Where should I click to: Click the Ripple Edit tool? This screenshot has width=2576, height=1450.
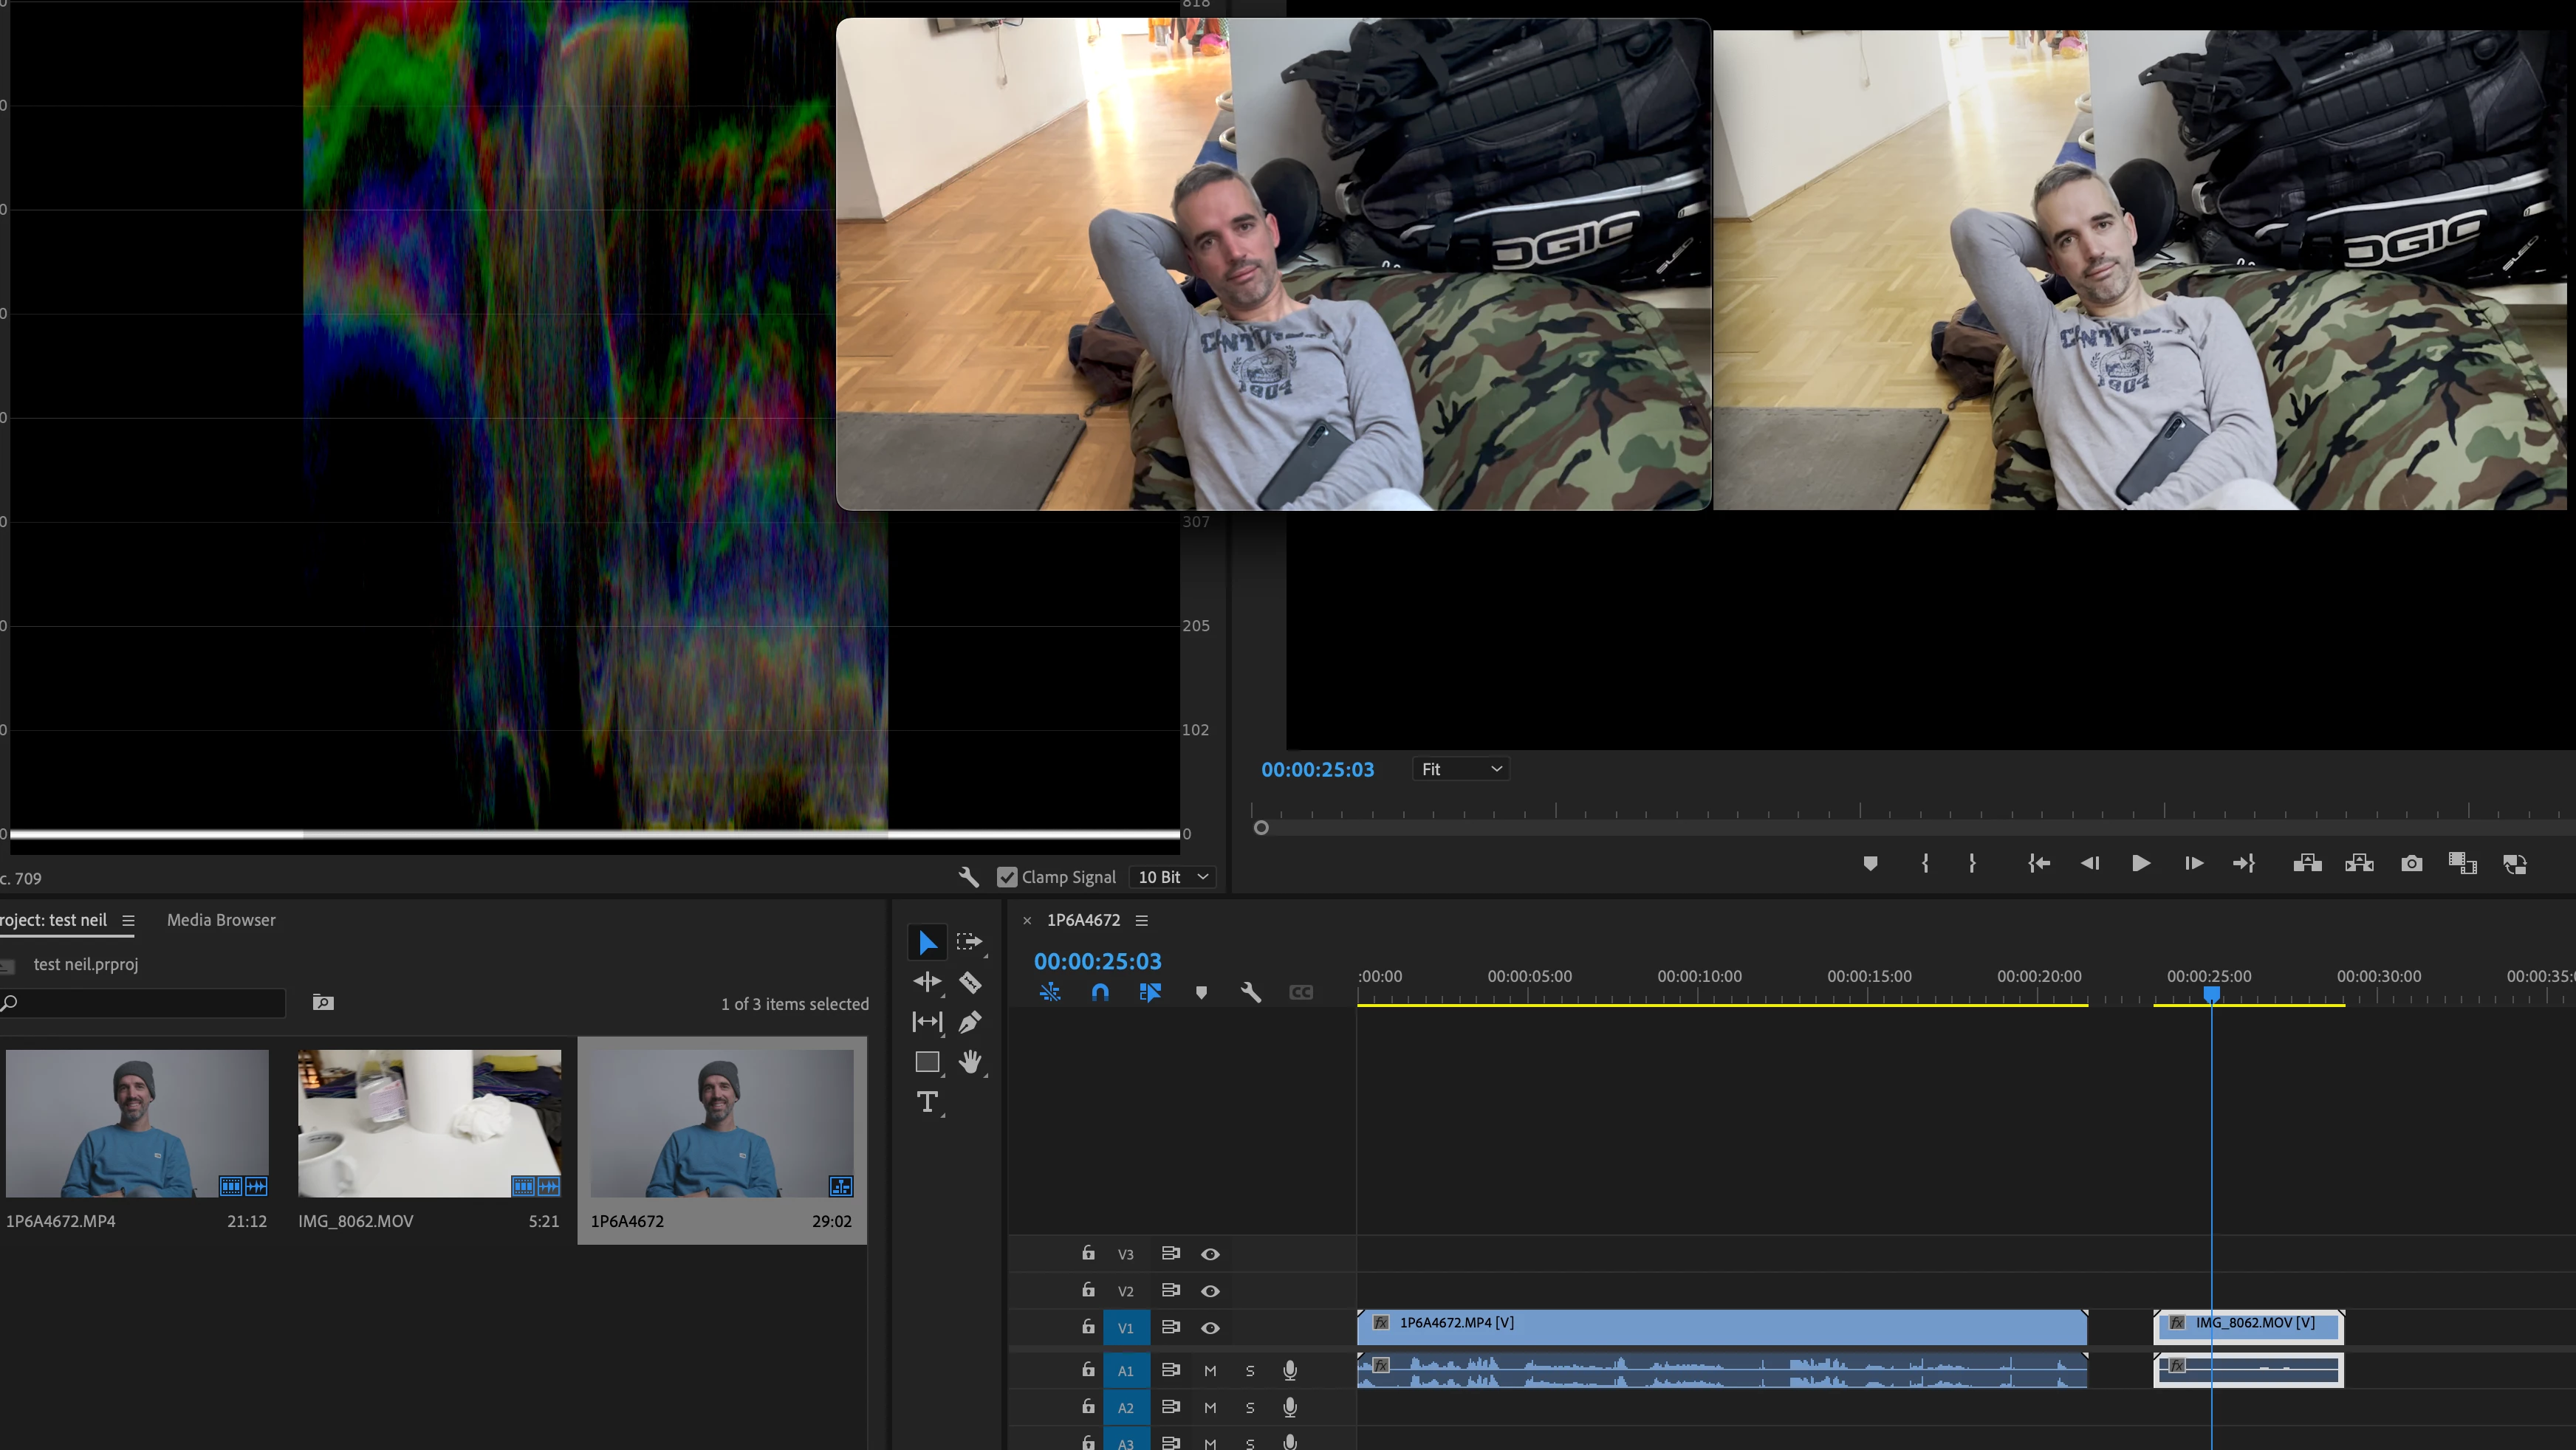point(927,982)
